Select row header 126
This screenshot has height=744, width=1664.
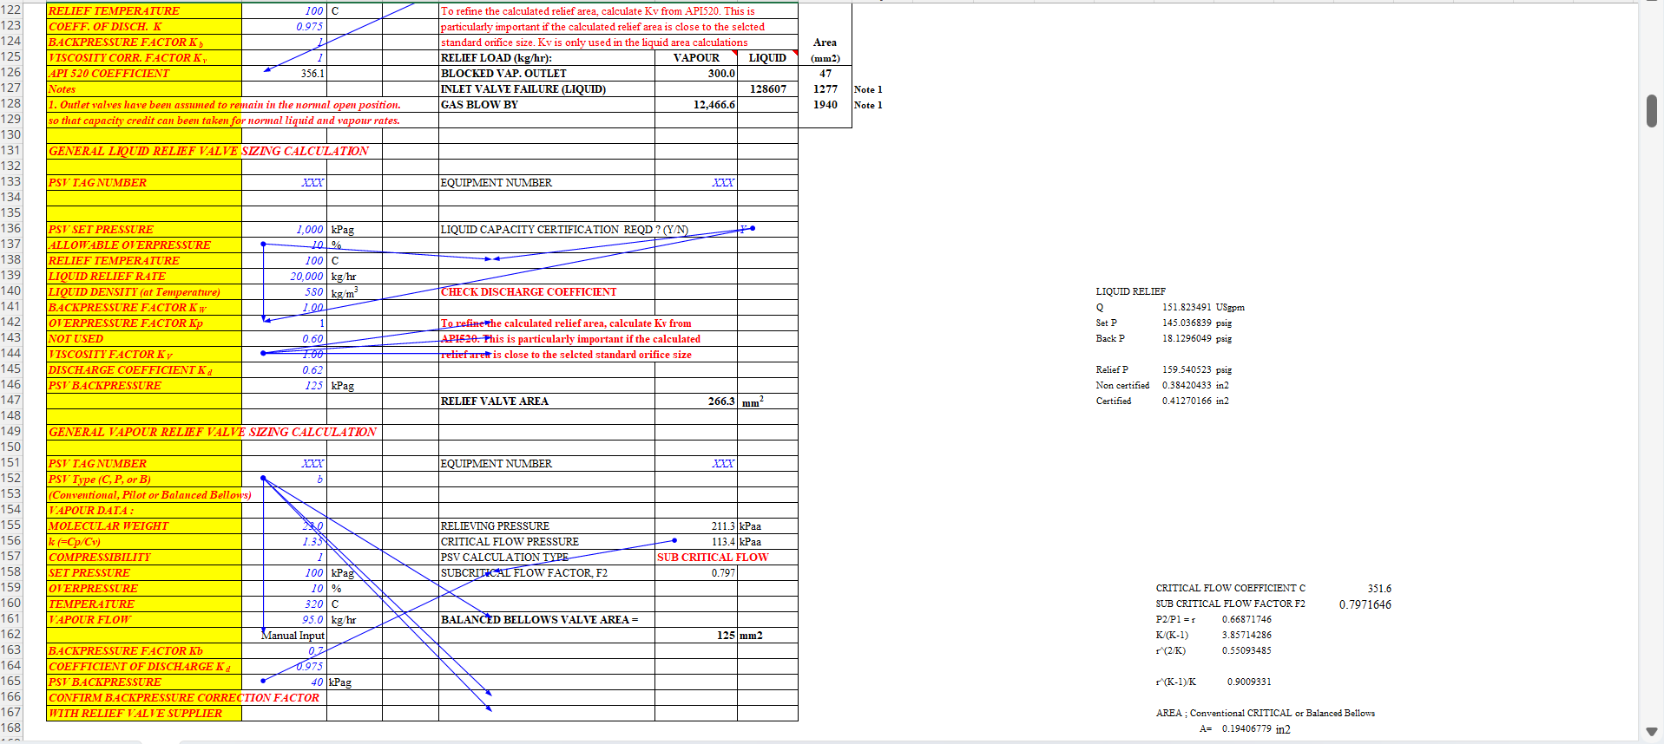pos(11,73)
